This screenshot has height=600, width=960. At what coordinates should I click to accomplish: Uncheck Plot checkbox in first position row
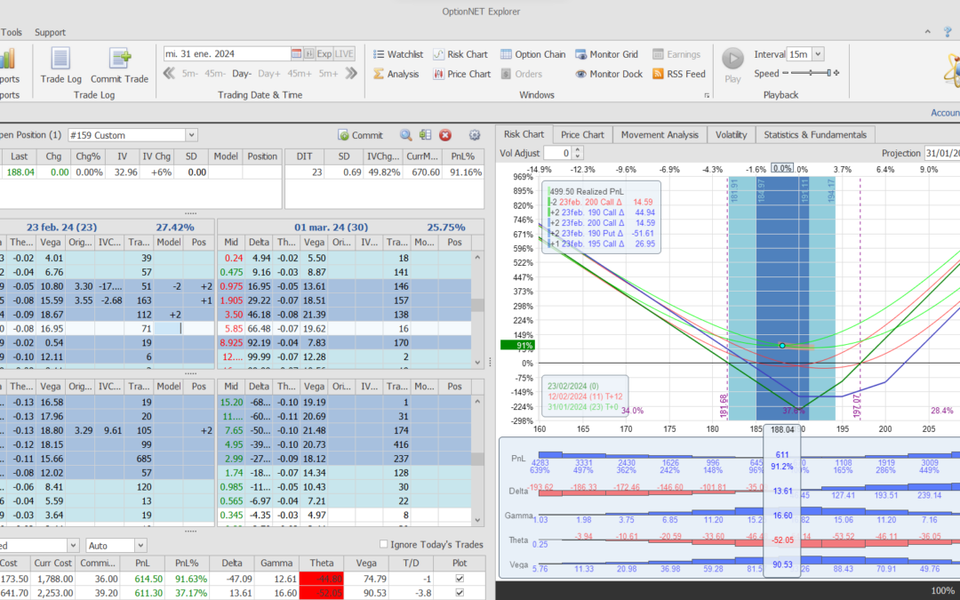coord(459,579)
